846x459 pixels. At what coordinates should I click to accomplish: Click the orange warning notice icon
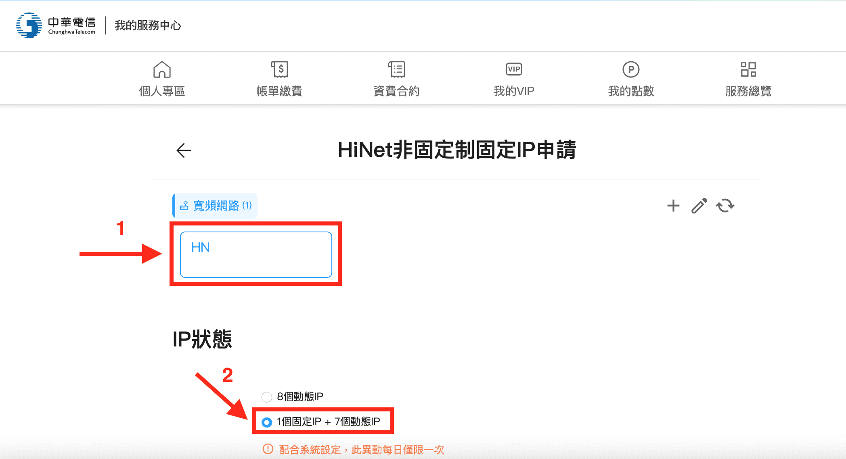(268, 449)
